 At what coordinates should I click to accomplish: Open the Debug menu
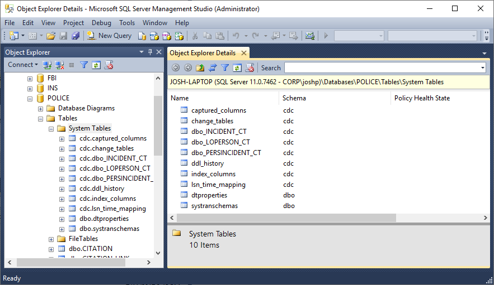[x=101, y=23]
